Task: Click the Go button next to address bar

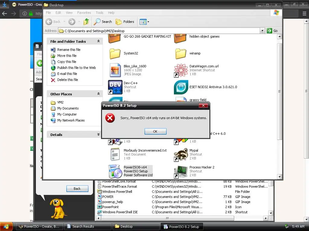Action: (x=272, y=31)
